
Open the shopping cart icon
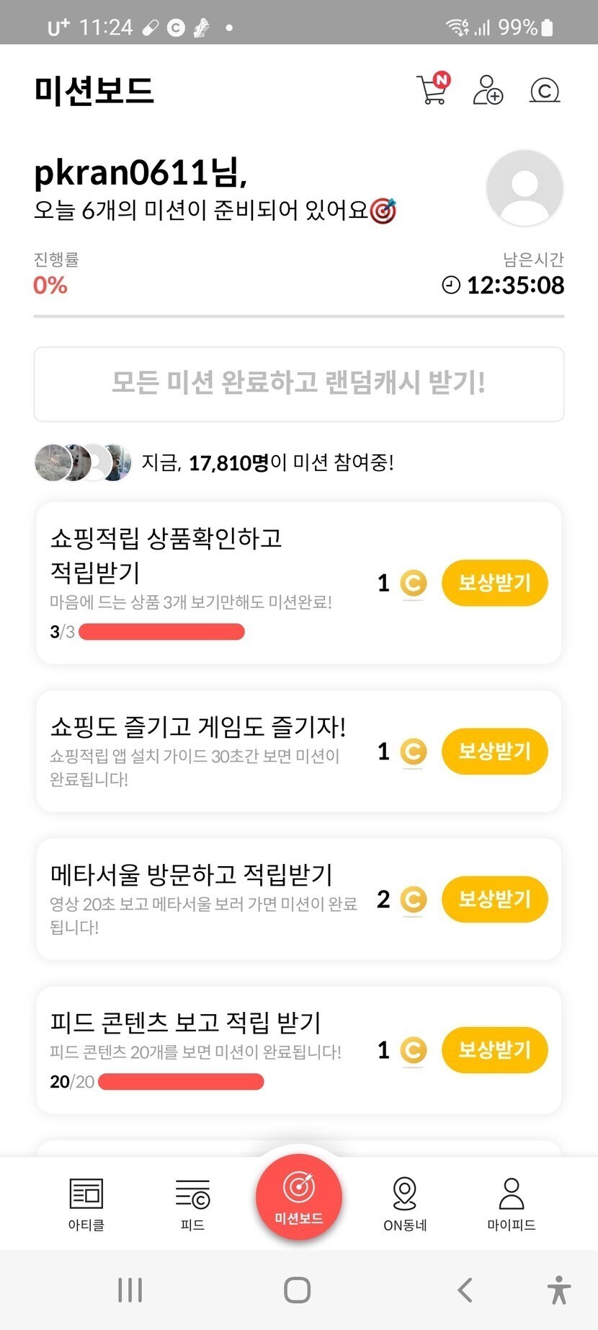[432, 90]
